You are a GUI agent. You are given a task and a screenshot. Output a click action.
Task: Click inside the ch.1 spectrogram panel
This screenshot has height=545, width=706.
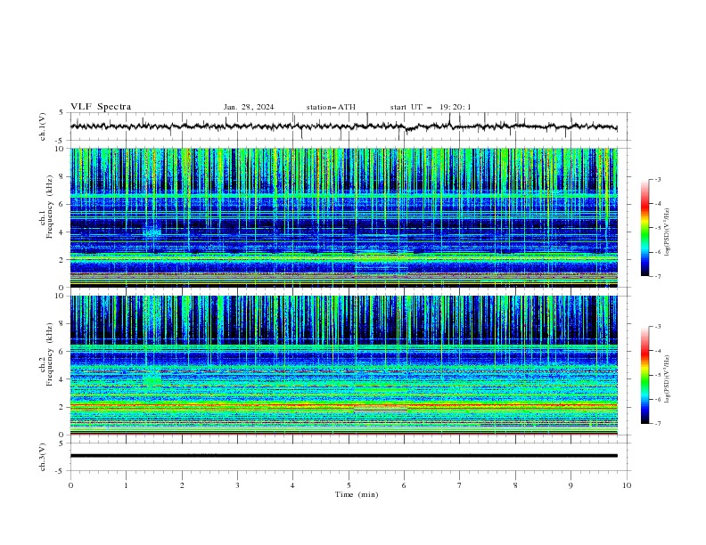click(343, 217)
